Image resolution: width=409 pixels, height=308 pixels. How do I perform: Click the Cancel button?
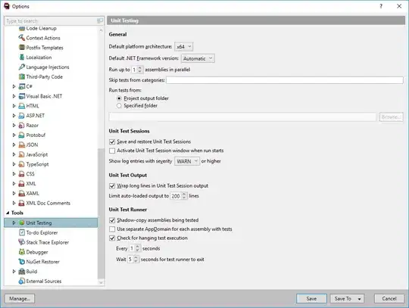(x=389, y=299)
